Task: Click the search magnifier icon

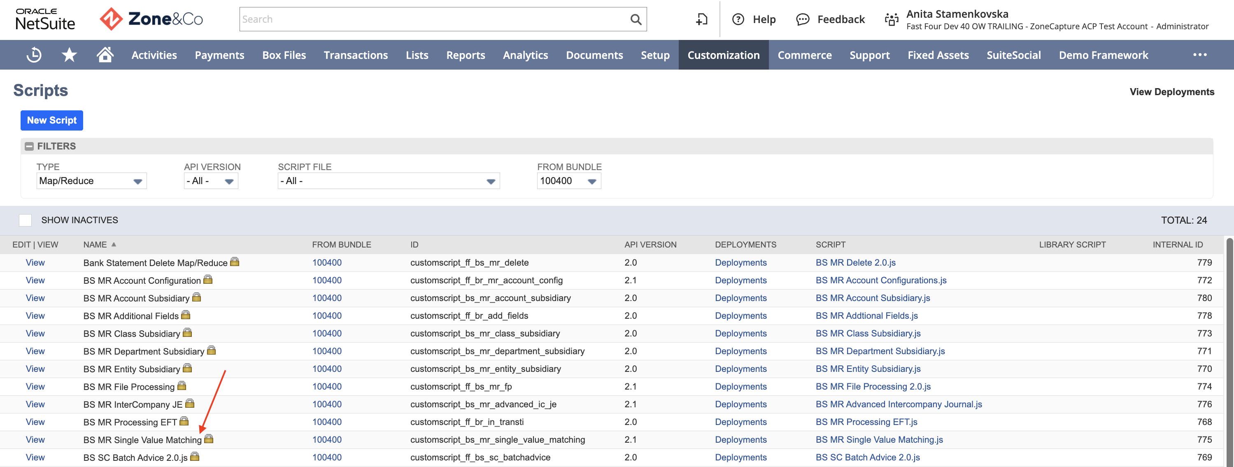Action: point(636,19)
